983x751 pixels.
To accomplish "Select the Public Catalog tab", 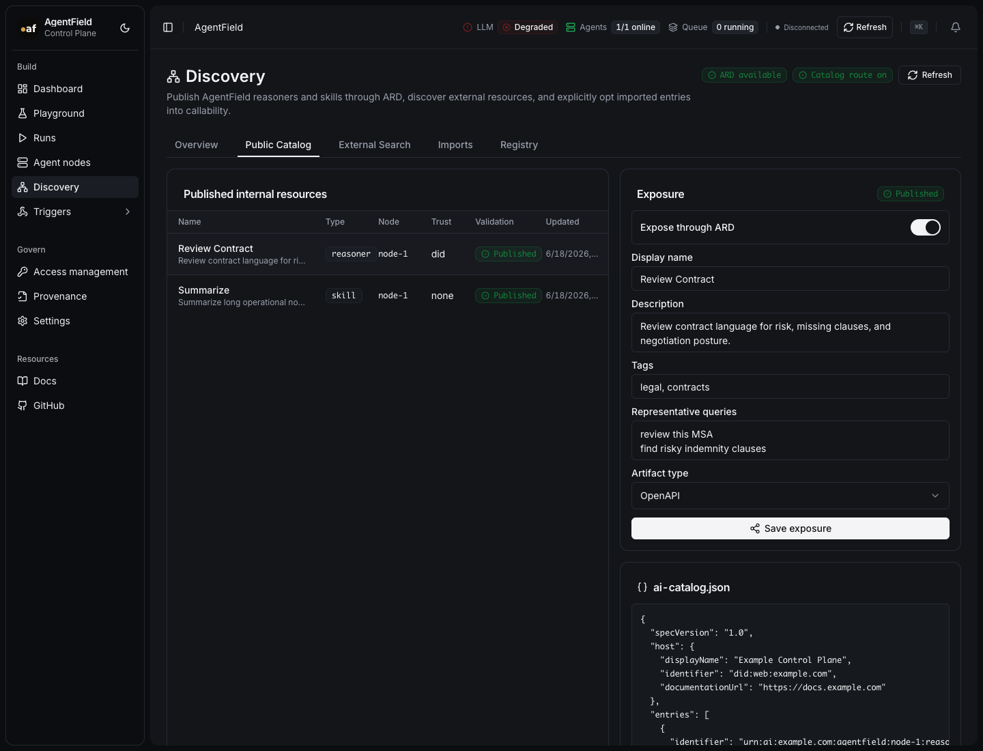I will (279, 145).
